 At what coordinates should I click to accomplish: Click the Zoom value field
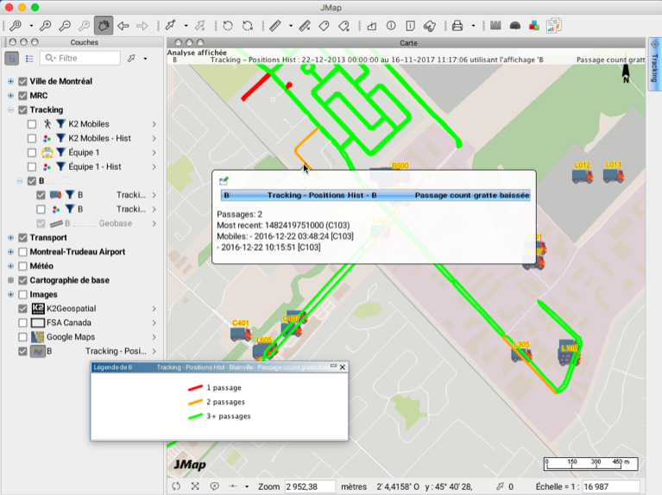coord(310,486)
